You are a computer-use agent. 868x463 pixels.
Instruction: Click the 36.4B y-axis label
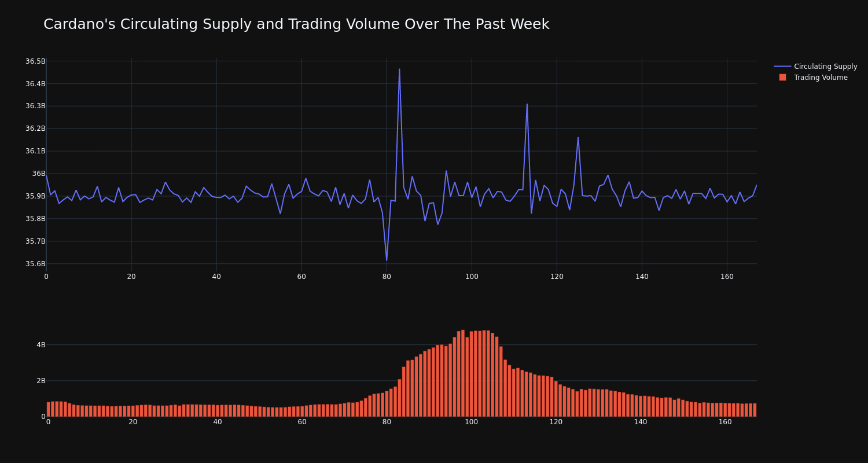35,84
